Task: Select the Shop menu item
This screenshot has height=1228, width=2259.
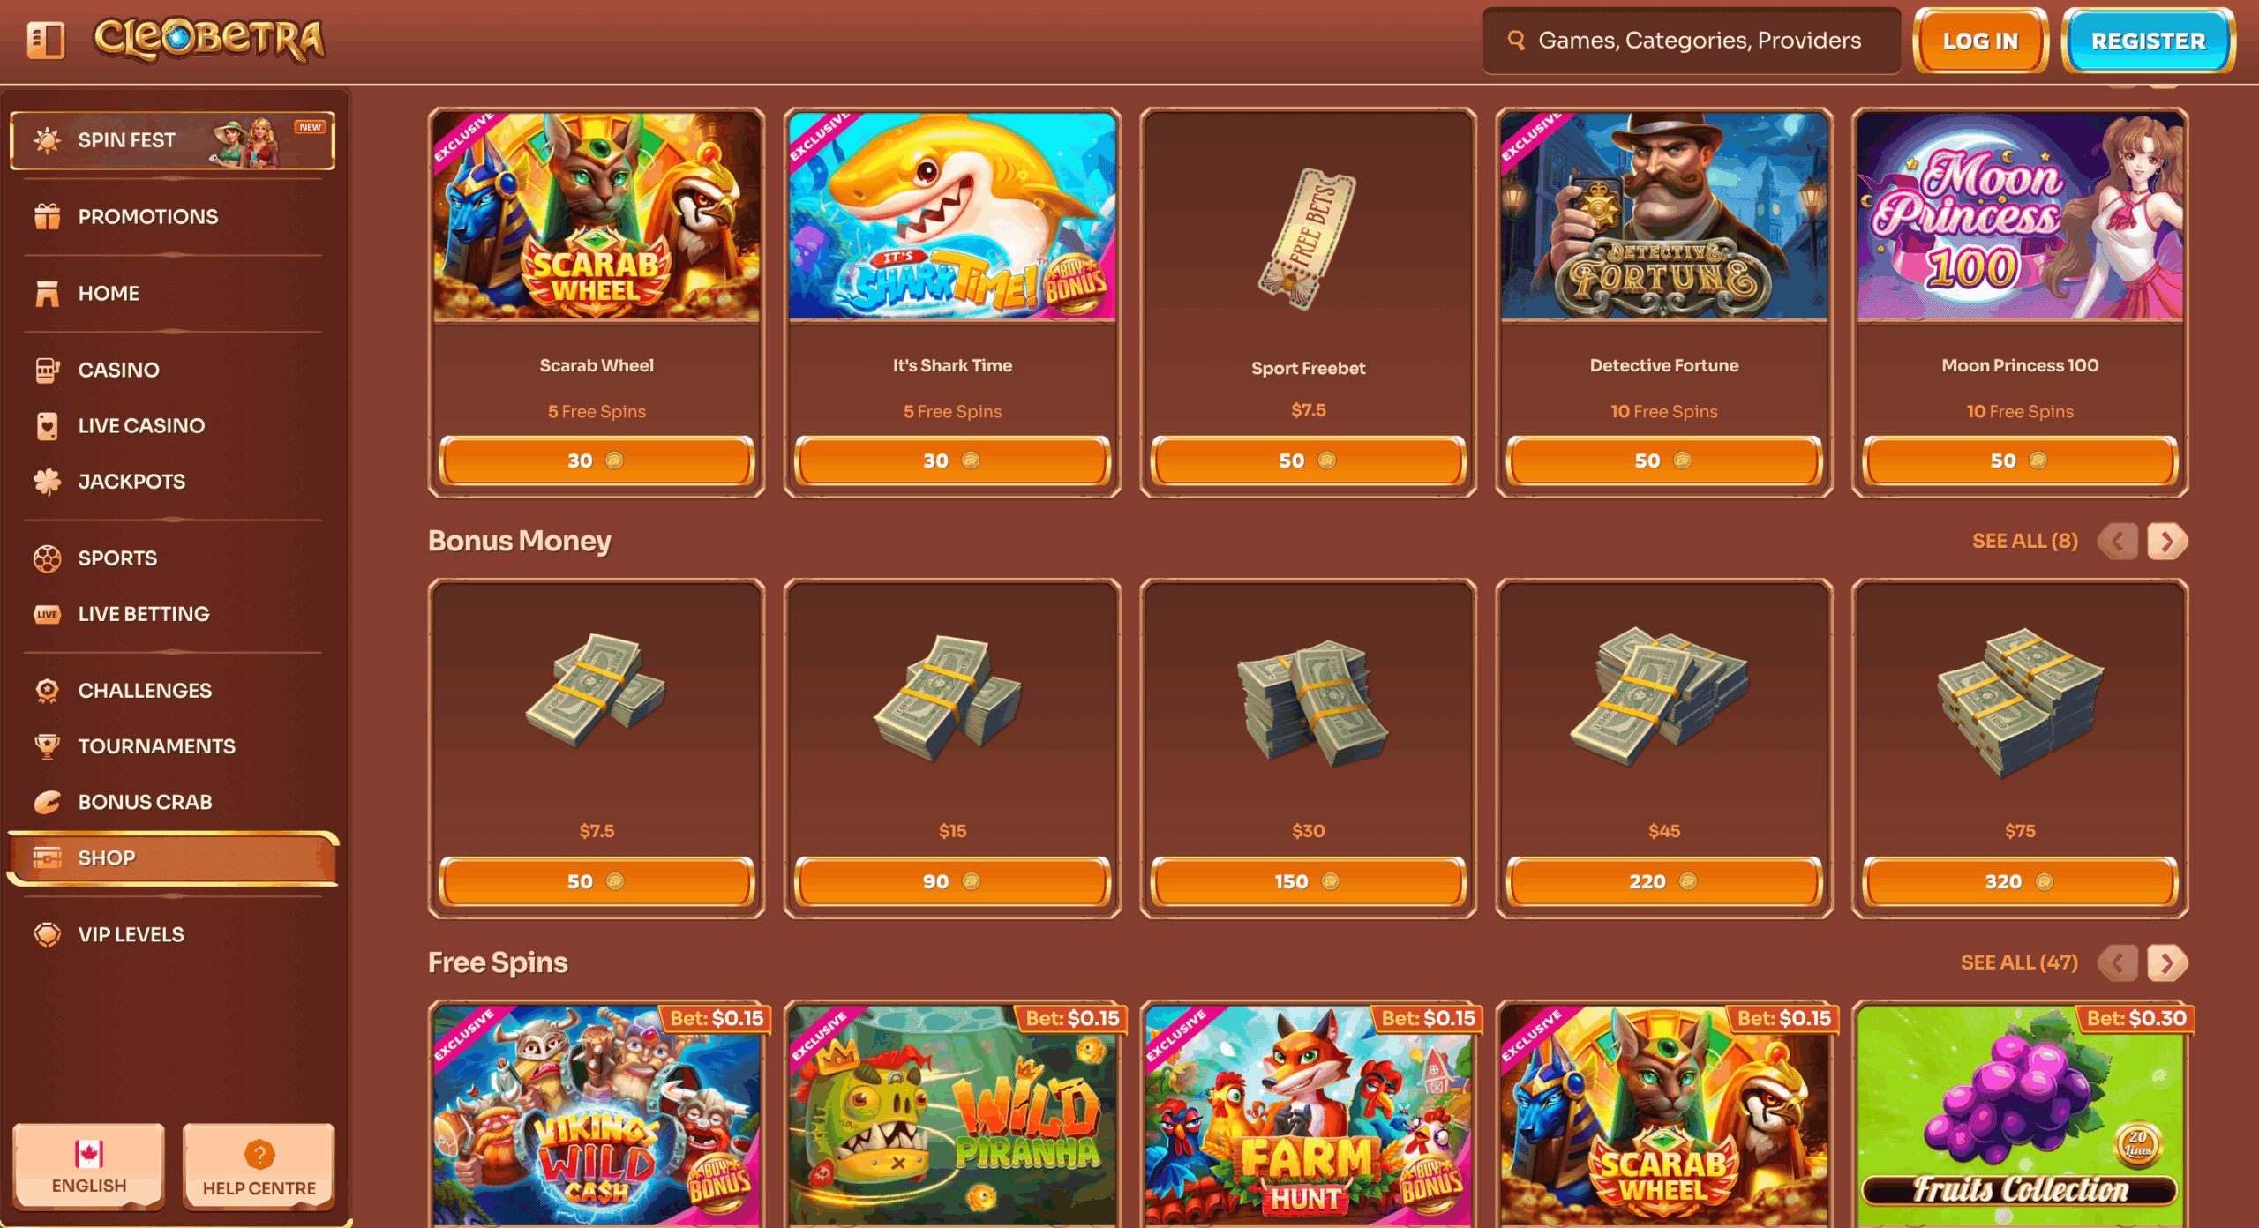Action: (173, 857)
